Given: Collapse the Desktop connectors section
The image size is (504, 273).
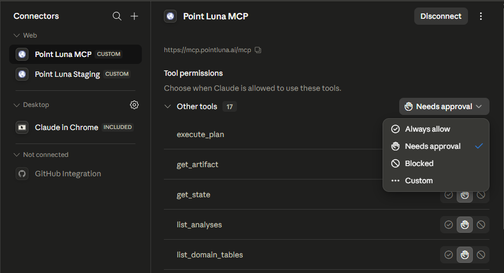Looking at the screenshot, I should coord(17,105).
